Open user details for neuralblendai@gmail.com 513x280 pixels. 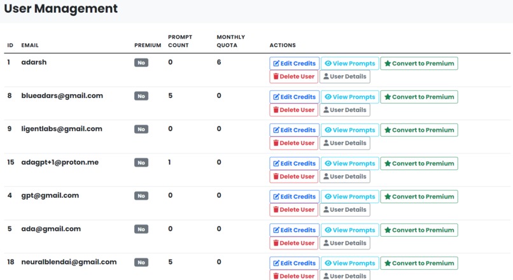click(345, 276)
